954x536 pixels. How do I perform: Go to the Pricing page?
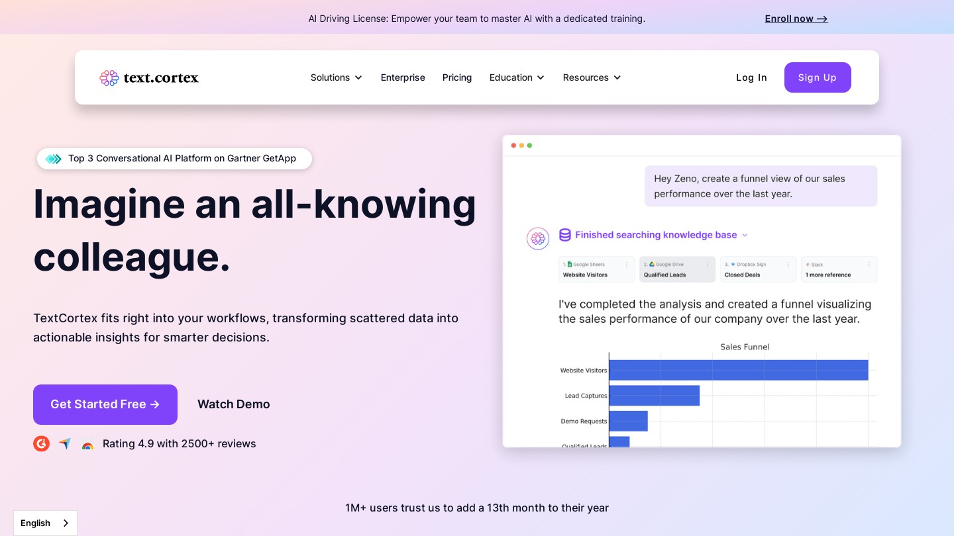pos(457,77)
